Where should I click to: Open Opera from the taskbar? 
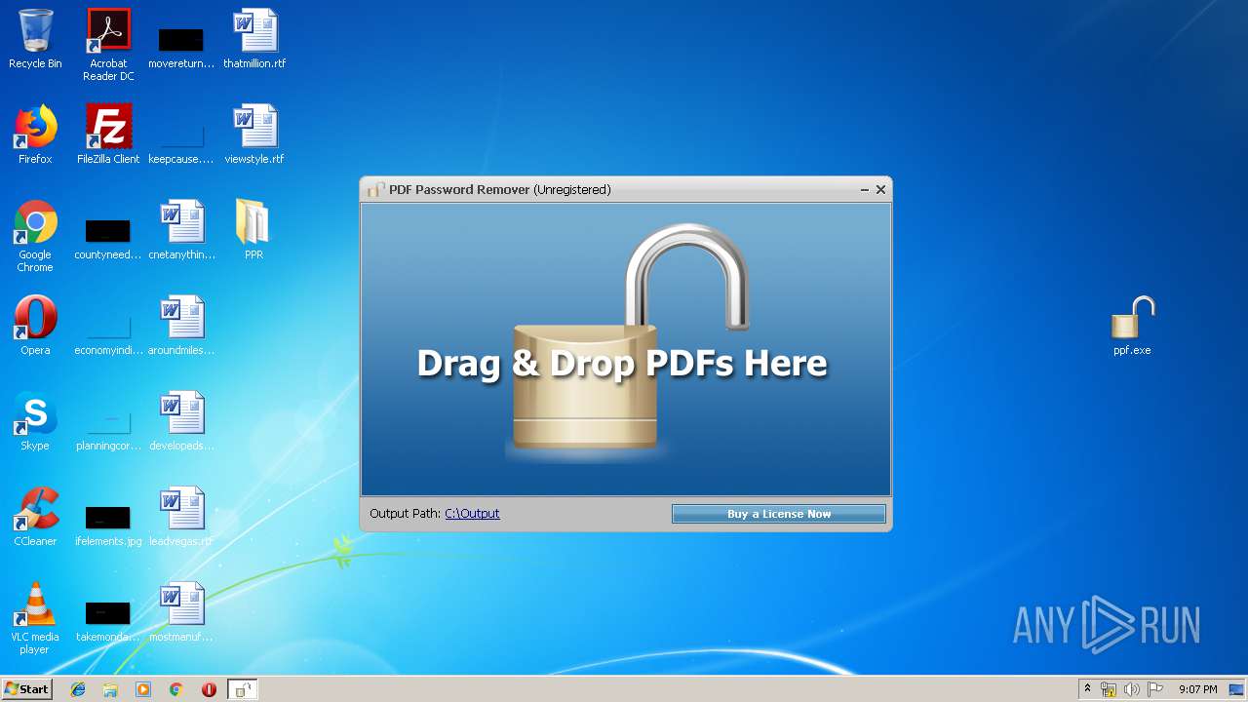click(209, 689)
